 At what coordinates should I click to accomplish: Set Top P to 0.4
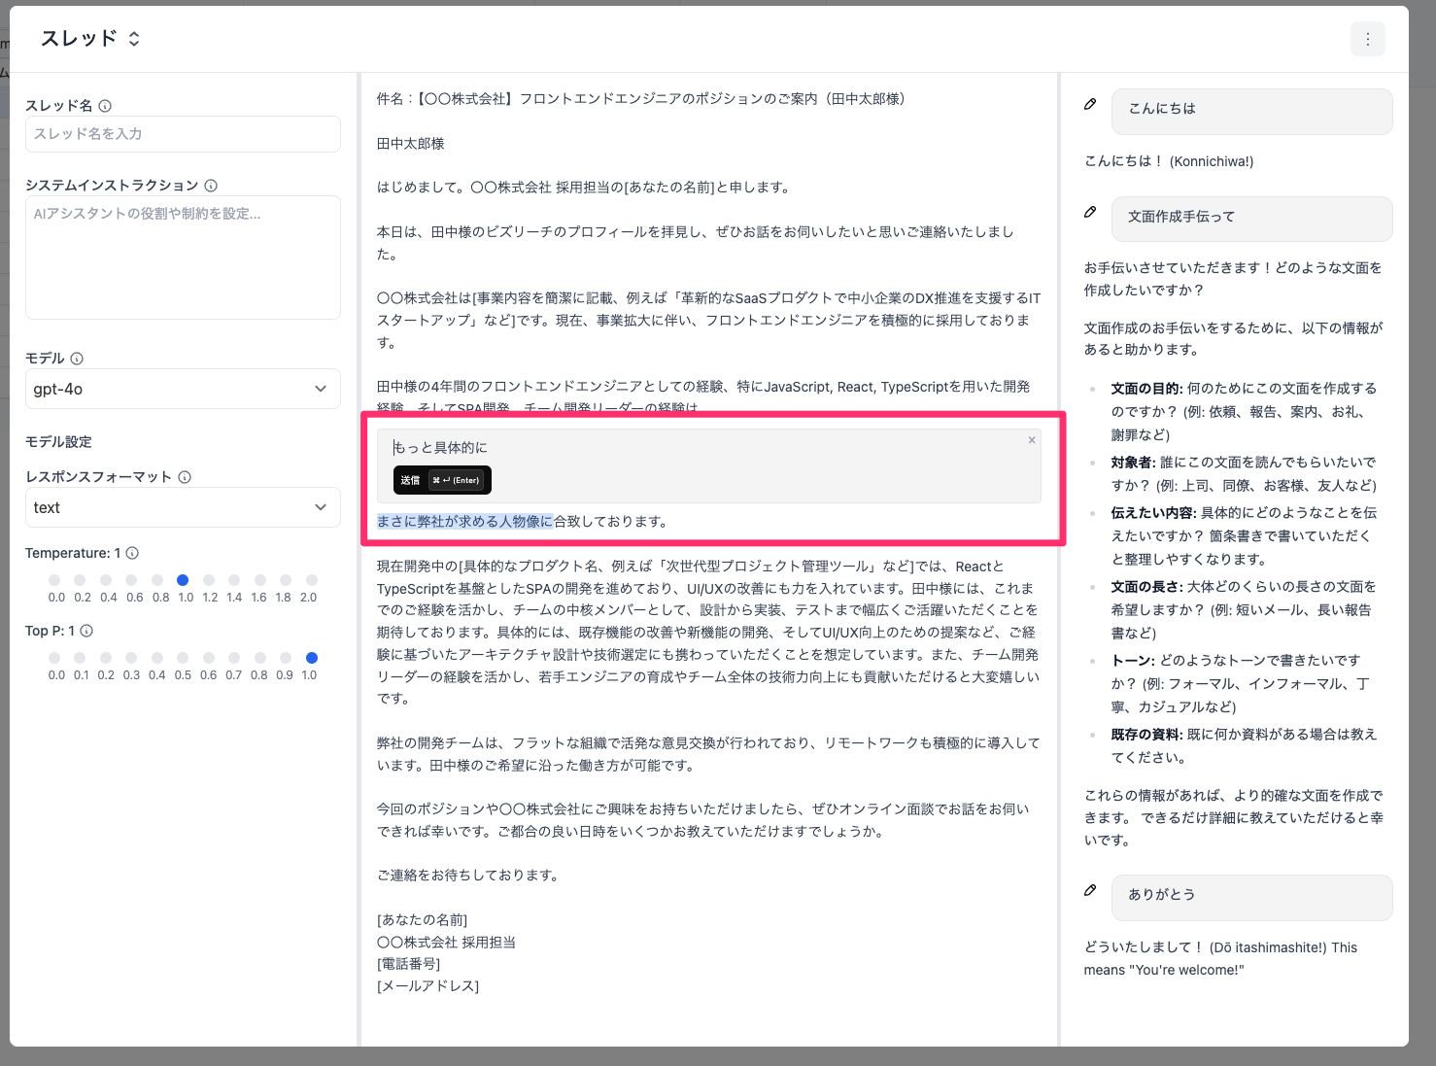click(x=157, y=658)
